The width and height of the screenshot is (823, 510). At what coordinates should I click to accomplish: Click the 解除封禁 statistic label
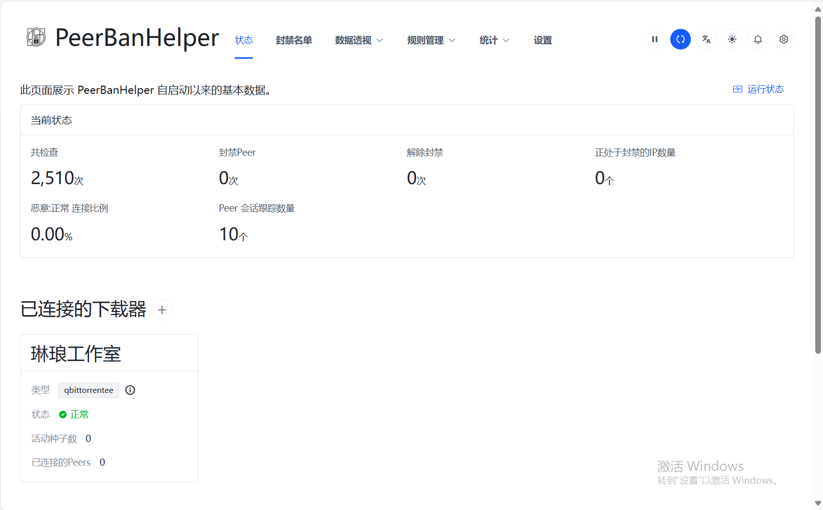[425, 153]
